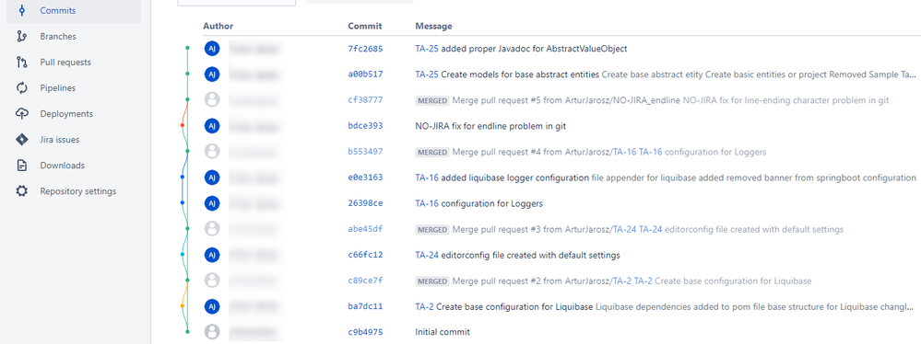The height and width of the screenshot is (344, 921).
Task: Click AJ avatar on commit a00b517 row
Action: click(x=212, y=75)
